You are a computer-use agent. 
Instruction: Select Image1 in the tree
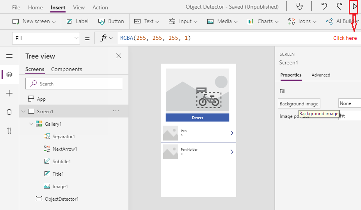(60, 187)
